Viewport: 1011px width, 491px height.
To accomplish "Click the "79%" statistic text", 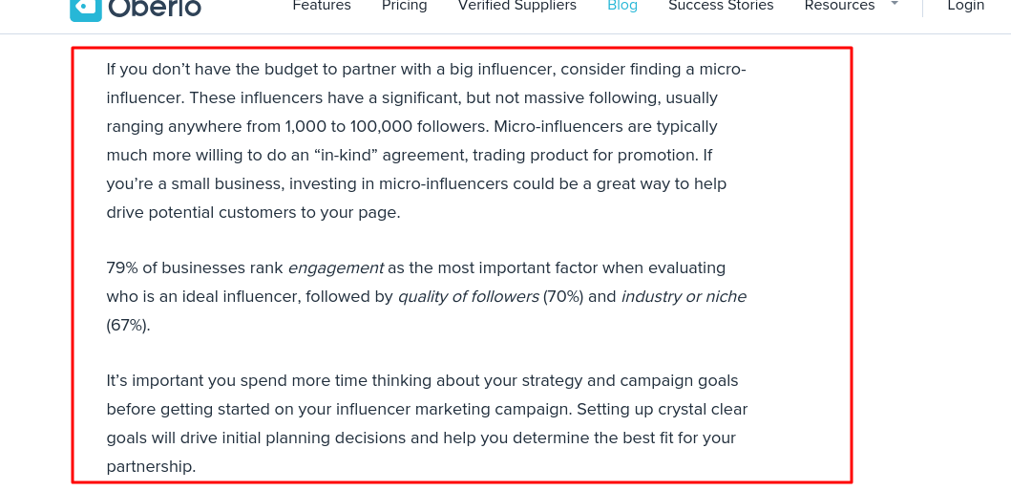I will point(122,267).
